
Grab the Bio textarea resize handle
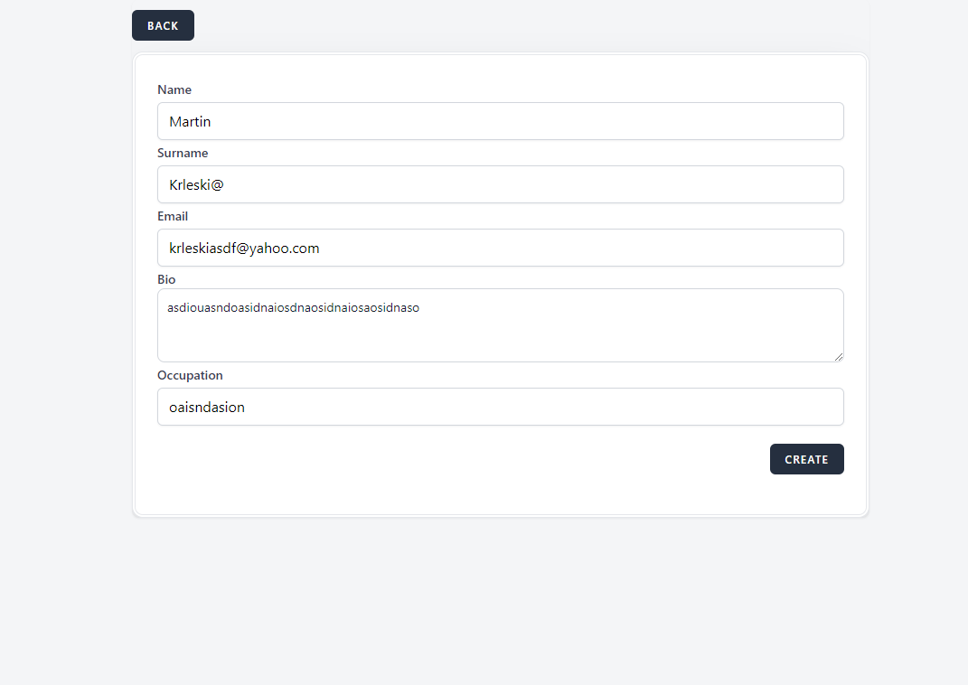(839, 357)
